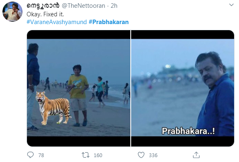Image resolution: width=239 pixels, height=162 pixels.
Task: Click the boy in the yellow shirt
Action: 78,95
